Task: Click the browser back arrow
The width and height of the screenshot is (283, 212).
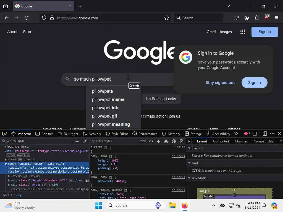Action: 7,18
